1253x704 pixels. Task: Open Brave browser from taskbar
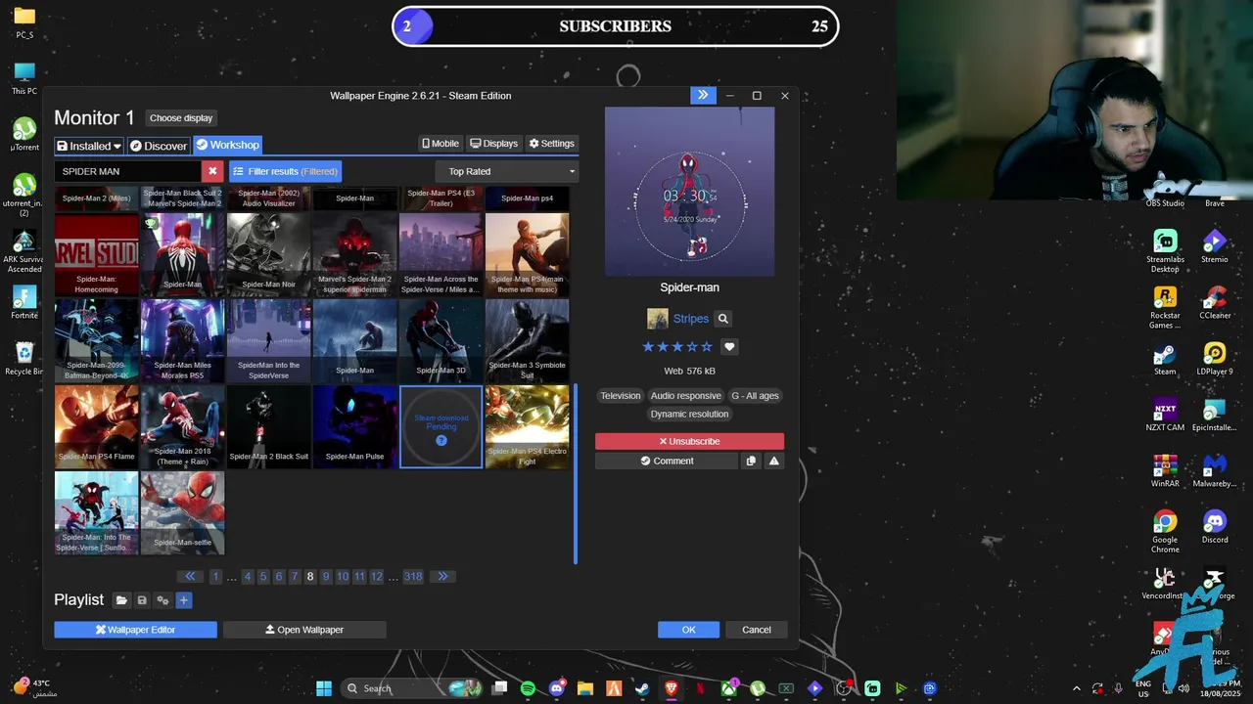point(671,688)
